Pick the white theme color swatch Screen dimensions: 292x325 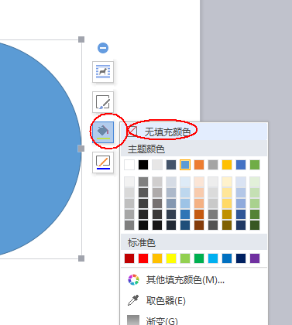point(129,165)
